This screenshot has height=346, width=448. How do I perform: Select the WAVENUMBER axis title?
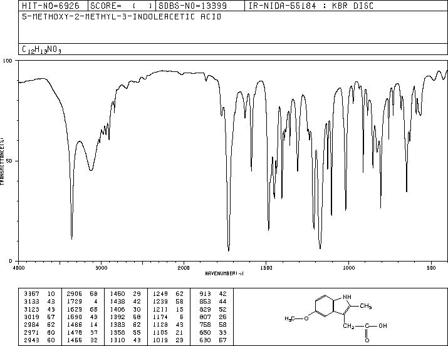224,273
